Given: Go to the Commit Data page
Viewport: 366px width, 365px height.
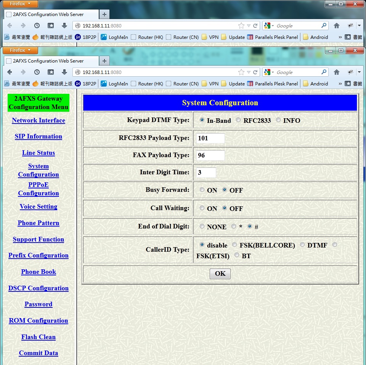Looking at the screenshot, I should pos(39,353).
